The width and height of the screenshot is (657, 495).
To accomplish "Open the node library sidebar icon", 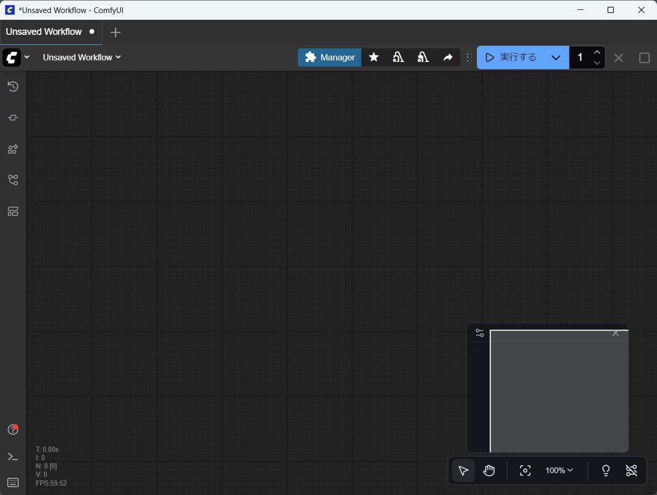I will point(13,118).
